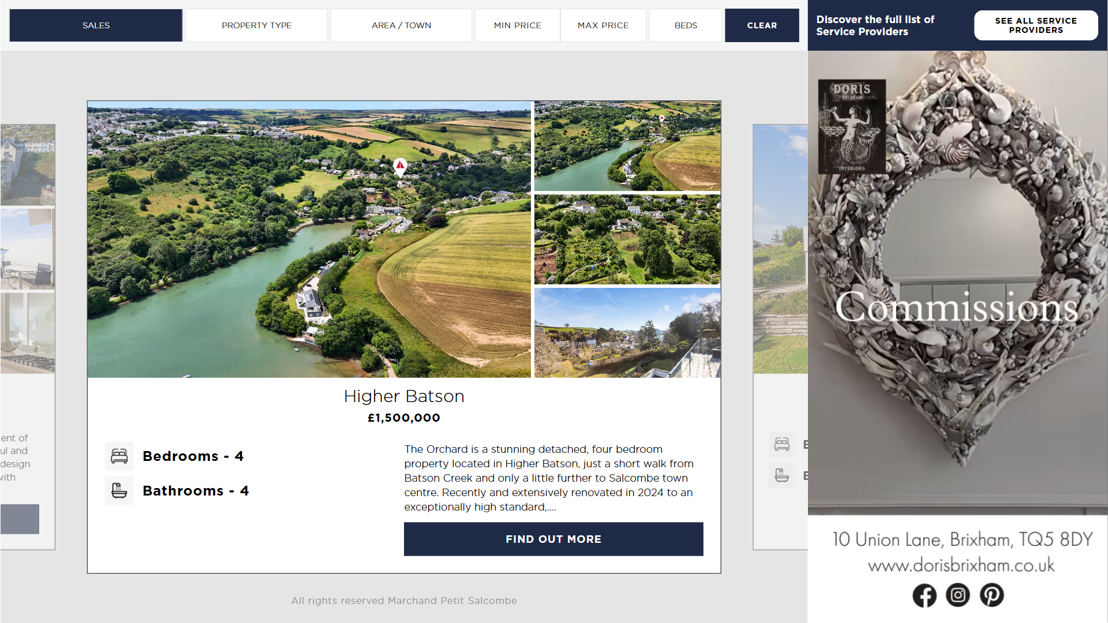Visit www.dorisbrixham.co.uk link
The image size is (1108, 623).
pos(961,565)
